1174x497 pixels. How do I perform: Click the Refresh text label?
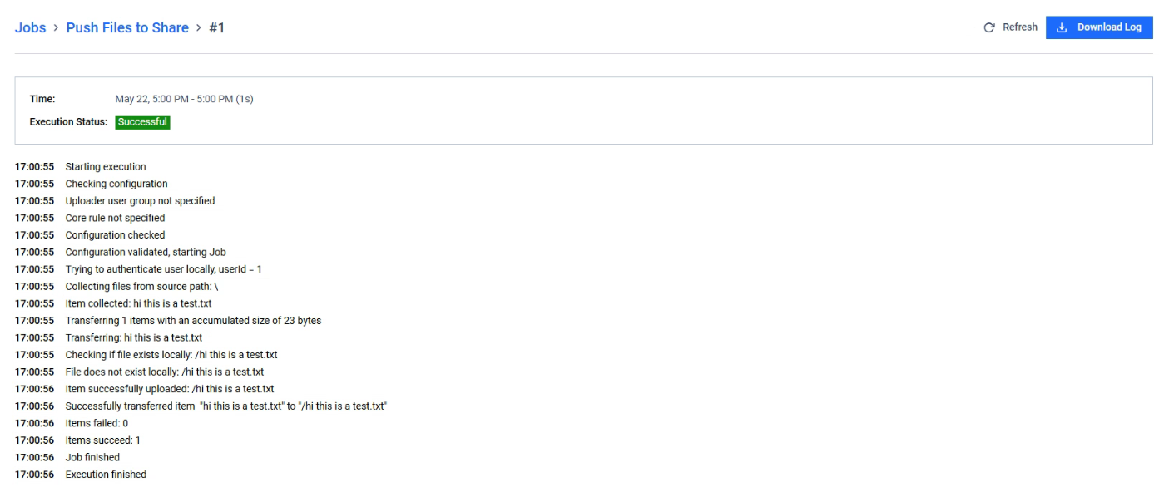click(1020, 27)
